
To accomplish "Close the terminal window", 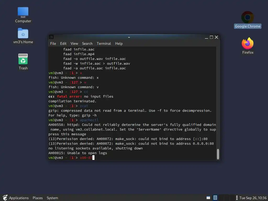I will pos(216,37).
